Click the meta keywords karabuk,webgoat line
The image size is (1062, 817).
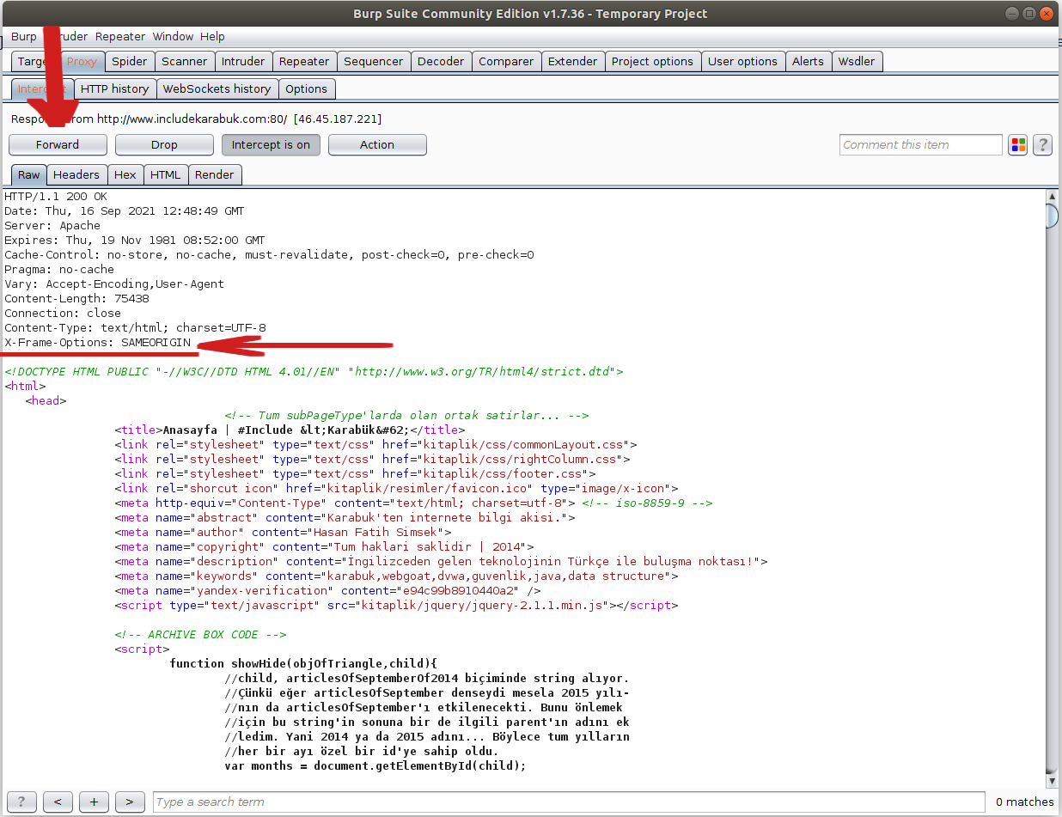click(x=396, y=576)
